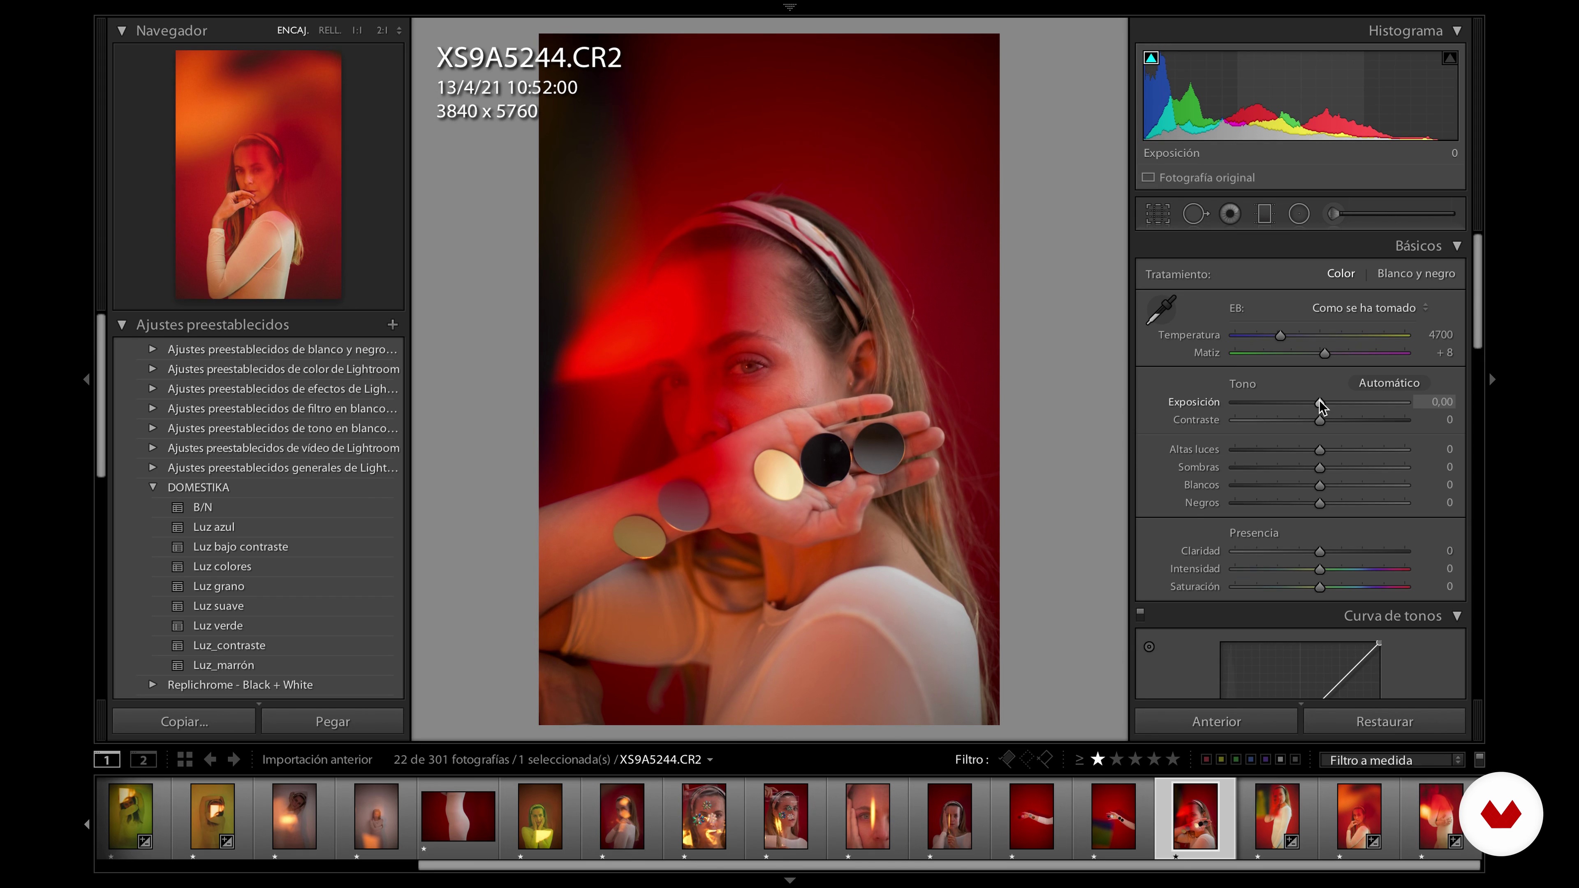
Task: Click the Copiar... button
Action: tap(184, 721)
